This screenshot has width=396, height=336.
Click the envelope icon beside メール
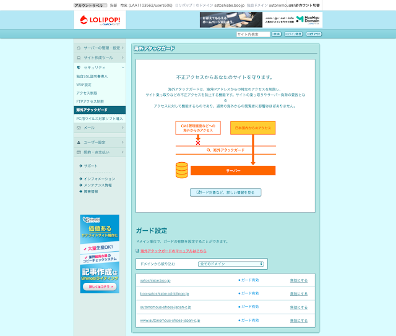click(x=79, y=127)
